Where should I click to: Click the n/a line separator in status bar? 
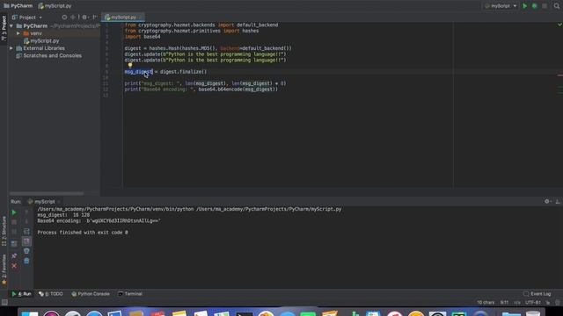pyautogui.click(x=517, y=303)
